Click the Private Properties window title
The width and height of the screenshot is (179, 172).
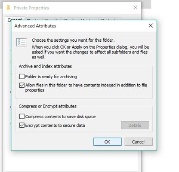31,8
